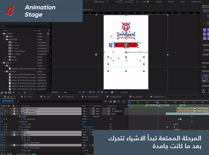Click stopwatch next to Scale property
209x155 pixels.
(20, 130)
